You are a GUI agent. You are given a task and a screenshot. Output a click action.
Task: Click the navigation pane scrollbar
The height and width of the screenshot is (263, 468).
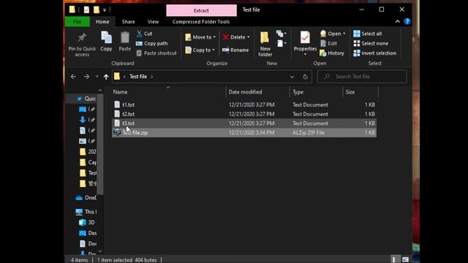pyautogui.click(x=100, y=144)
